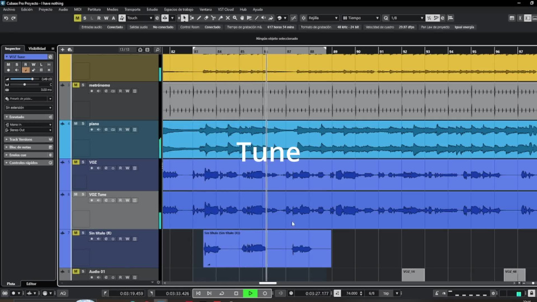Open the Stereo Out output routing dropdown
The width and height of the screenshot is (537, 302).
[28, 130]
